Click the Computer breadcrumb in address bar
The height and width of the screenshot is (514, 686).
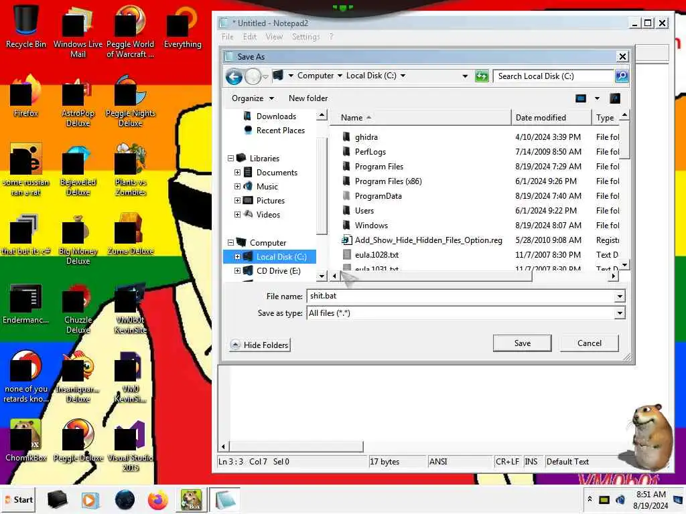pos(316,76)
